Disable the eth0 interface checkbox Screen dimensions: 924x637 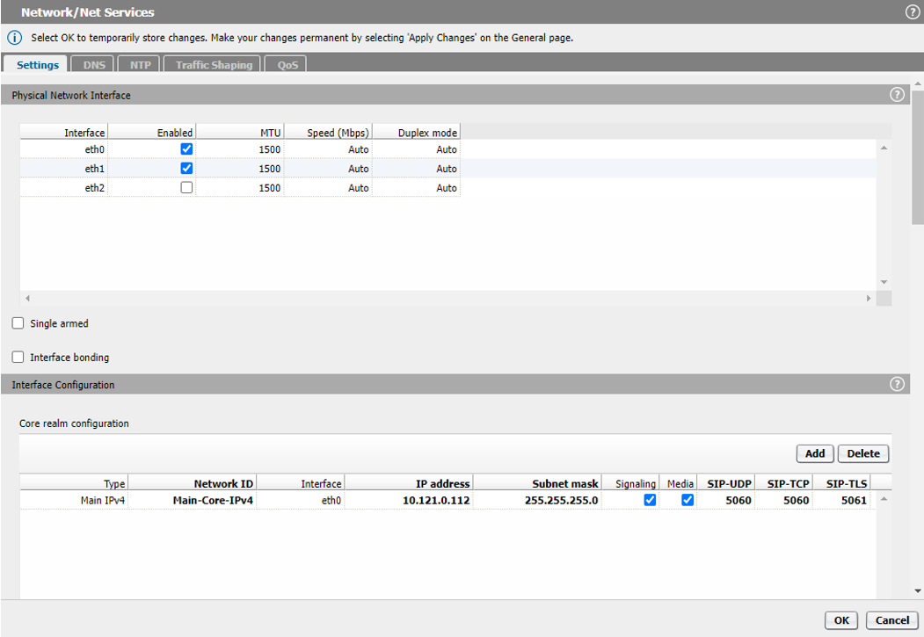[186, 149]
